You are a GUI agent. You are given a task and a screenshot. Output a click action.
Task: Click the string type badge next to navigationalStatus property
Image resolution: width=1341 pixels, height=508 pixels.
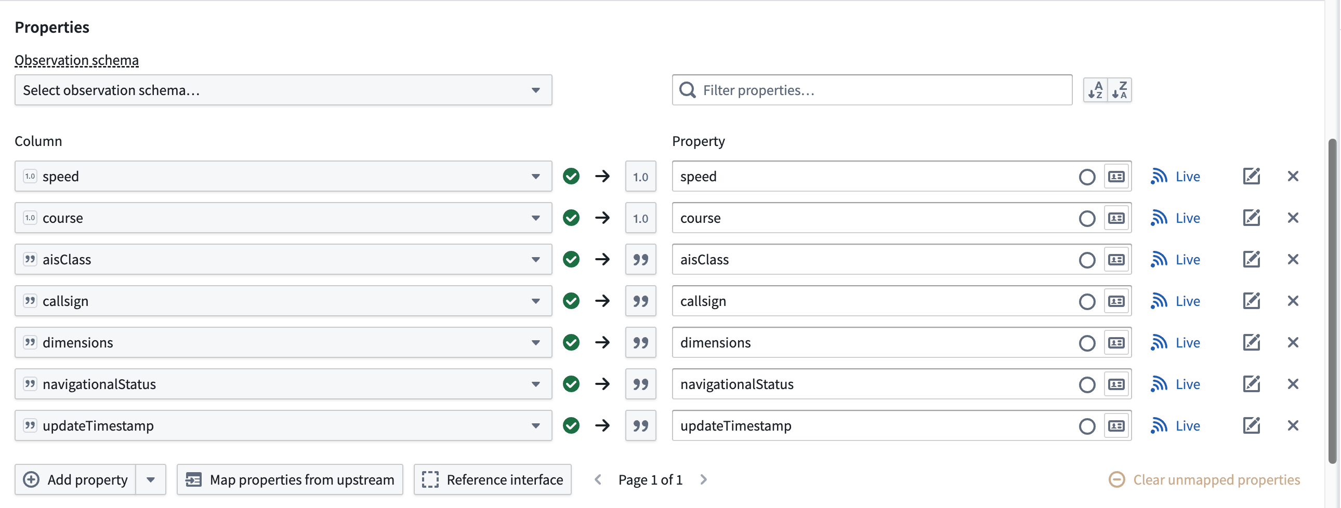point(640,384)
